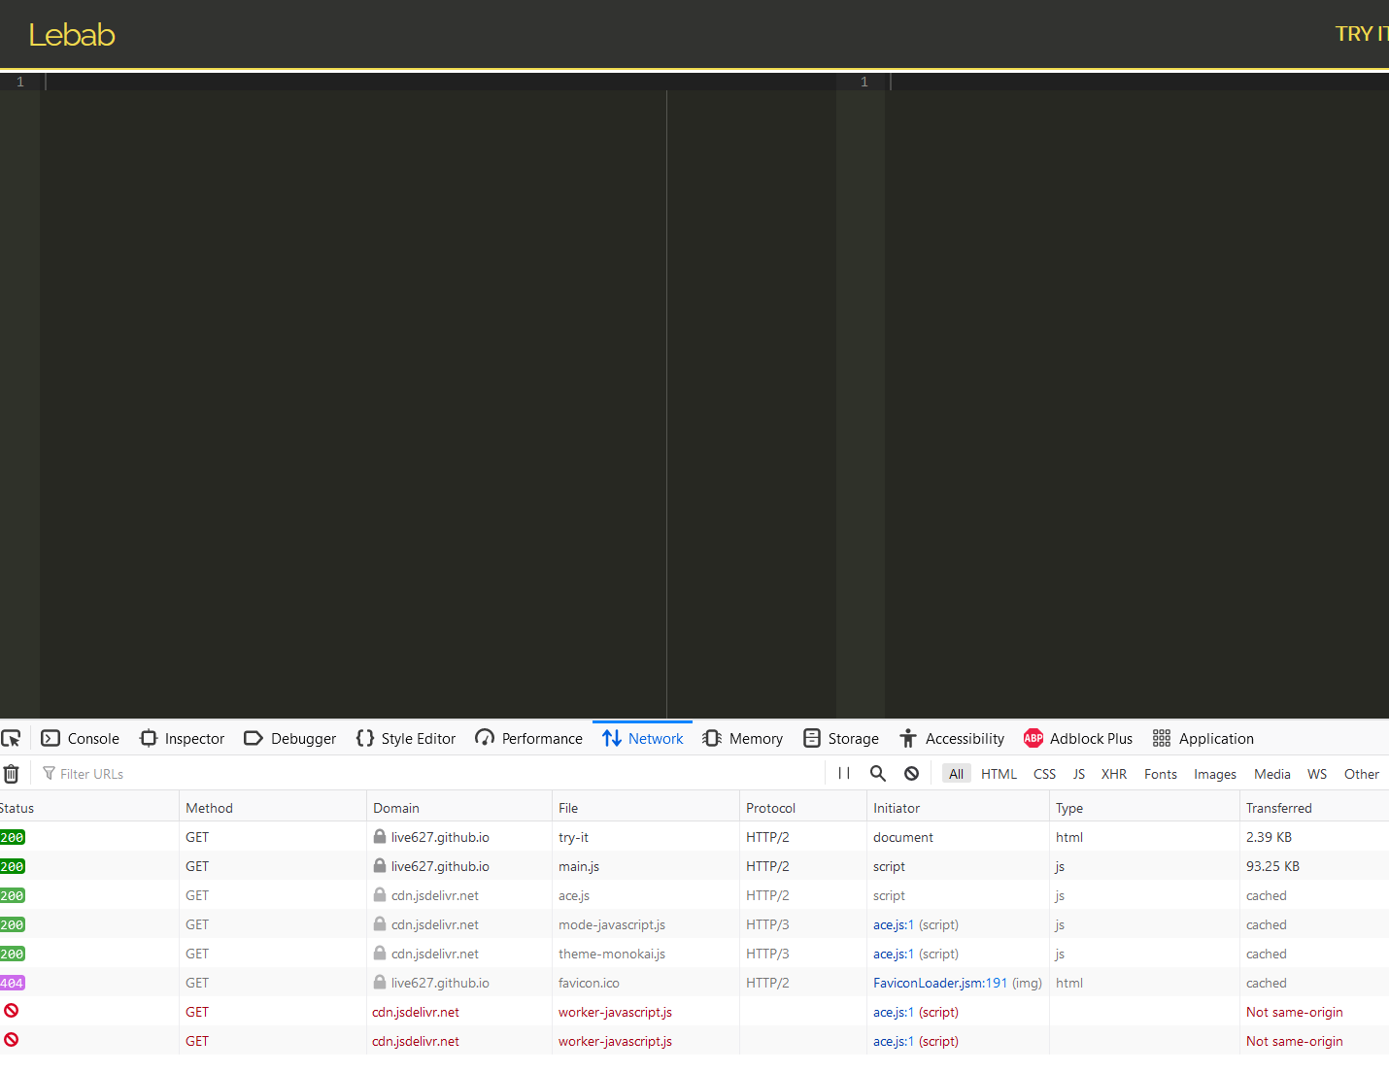Select the main.js request
1389x1072 pixels.
tap(694, 866)
